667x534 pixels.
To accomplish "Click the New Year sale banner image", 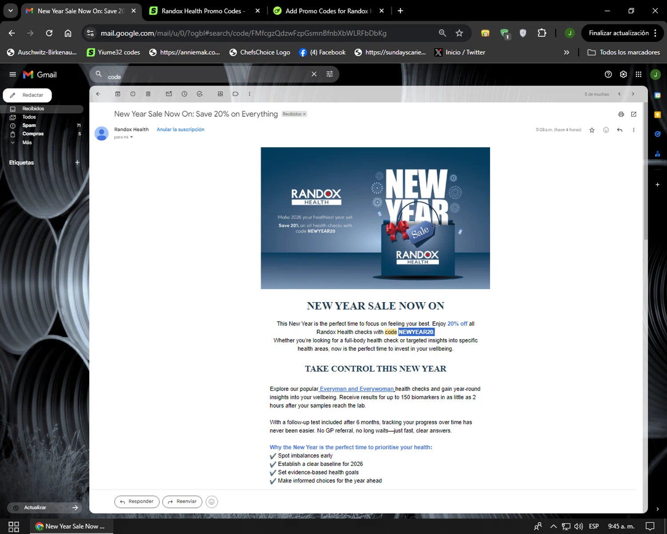I will coord(375,218).
